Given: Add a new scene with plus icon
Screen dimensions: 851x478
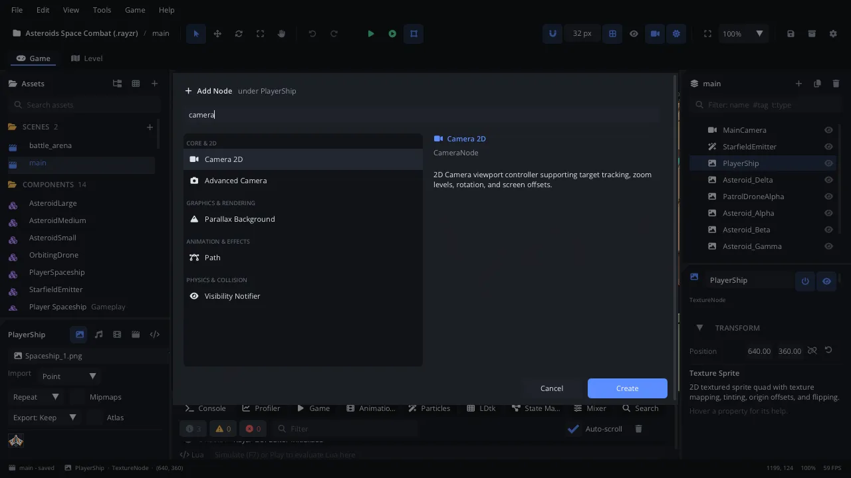Looking at the screenshot, I should tap(150, 127).
